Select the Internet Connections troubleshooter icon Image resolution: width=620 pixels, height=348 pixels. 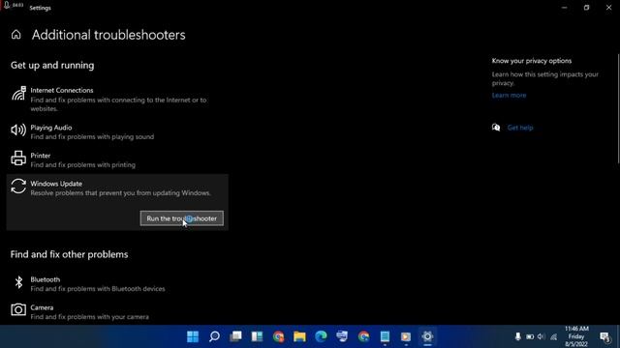coord(18,94)
